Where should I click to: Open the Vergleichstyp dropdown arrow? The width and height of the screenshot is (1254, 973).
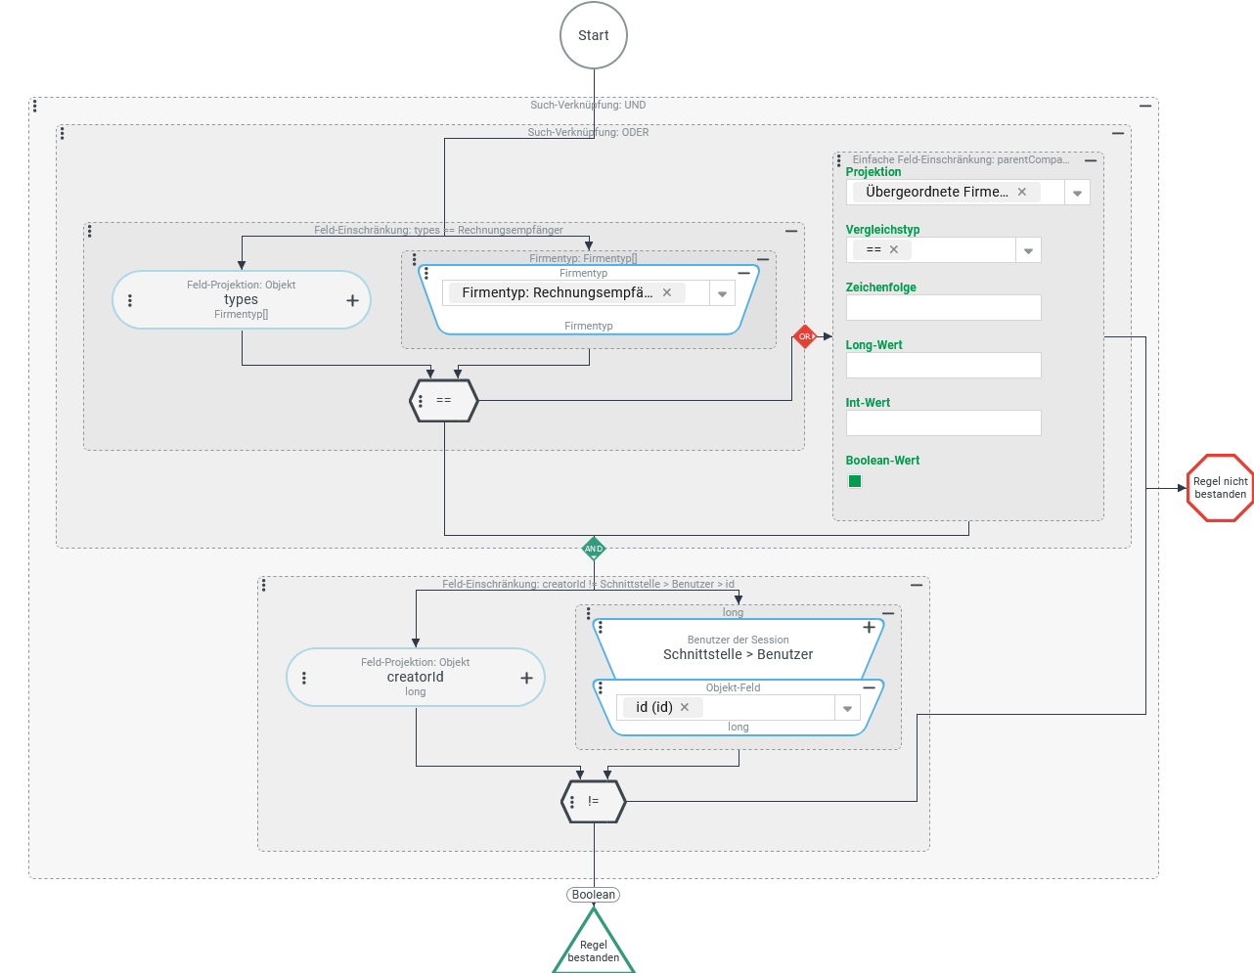click(x=1028, y=250)
